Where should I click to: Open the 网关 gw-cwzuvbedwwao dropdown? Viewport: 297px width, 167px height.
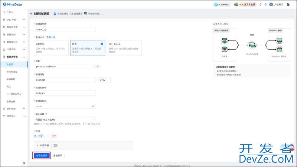tap(65, 67)
